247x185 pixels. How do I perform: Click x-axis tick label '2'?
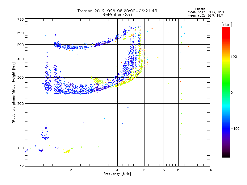tap(71, 170)
